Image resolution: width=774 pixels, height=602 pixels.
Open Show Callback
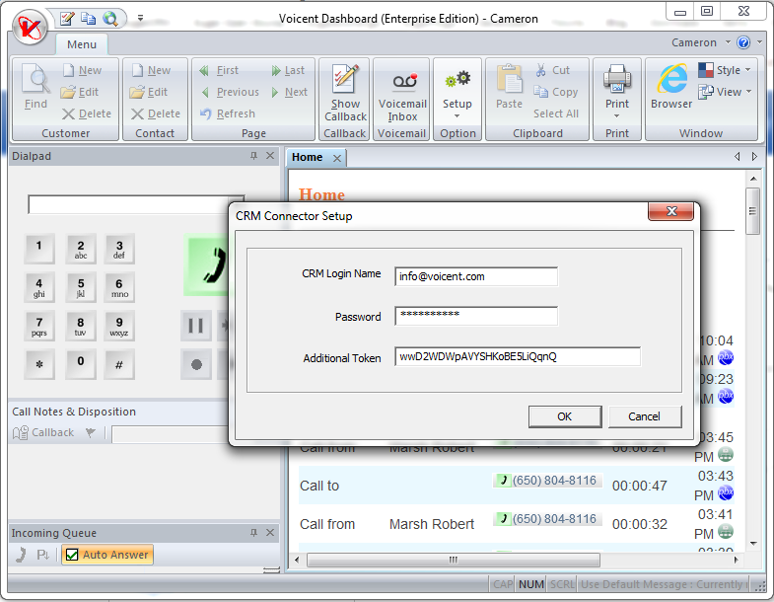(x=345, y=94)
